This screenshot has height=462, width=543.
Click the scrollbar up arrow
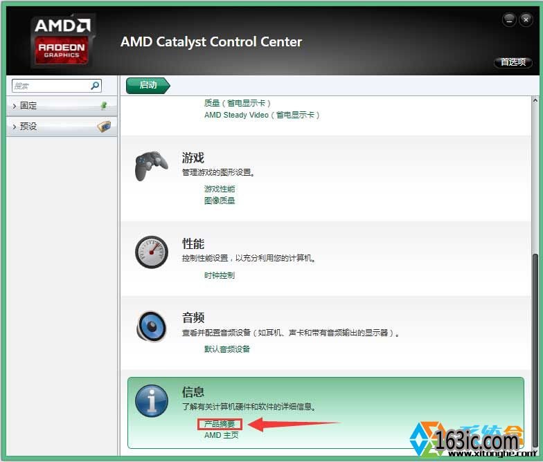tap(535, 101)
